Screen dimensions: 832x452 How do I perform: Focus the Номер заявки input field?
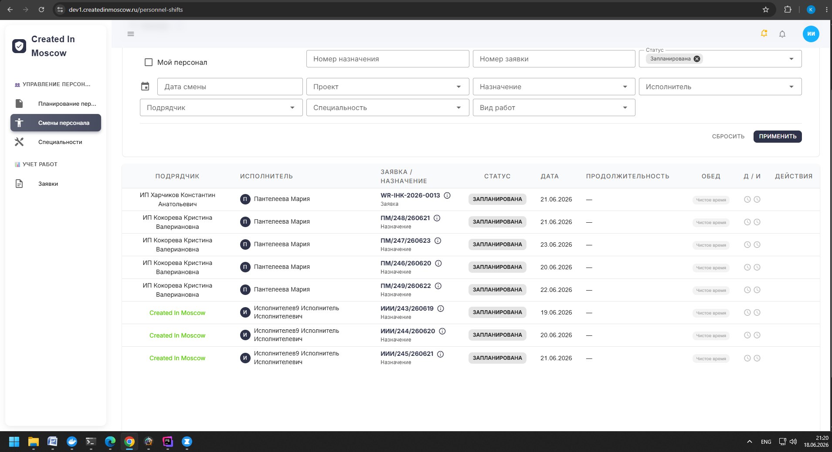click(554, 59)
